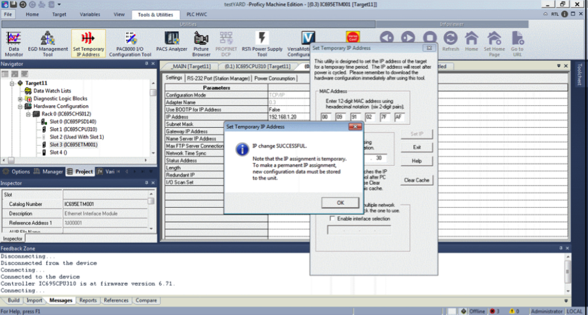Open Feedback Zone tabs dropdown arrow

[x=566, y=301]
